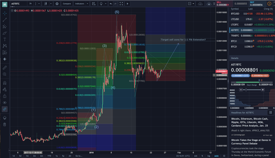Click the minus button on depth slider
The image size is (275, 158).
241,89
